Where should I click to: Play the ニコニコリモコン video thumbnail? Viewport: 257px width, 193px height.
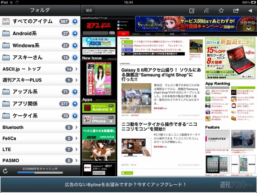[136, 147]
